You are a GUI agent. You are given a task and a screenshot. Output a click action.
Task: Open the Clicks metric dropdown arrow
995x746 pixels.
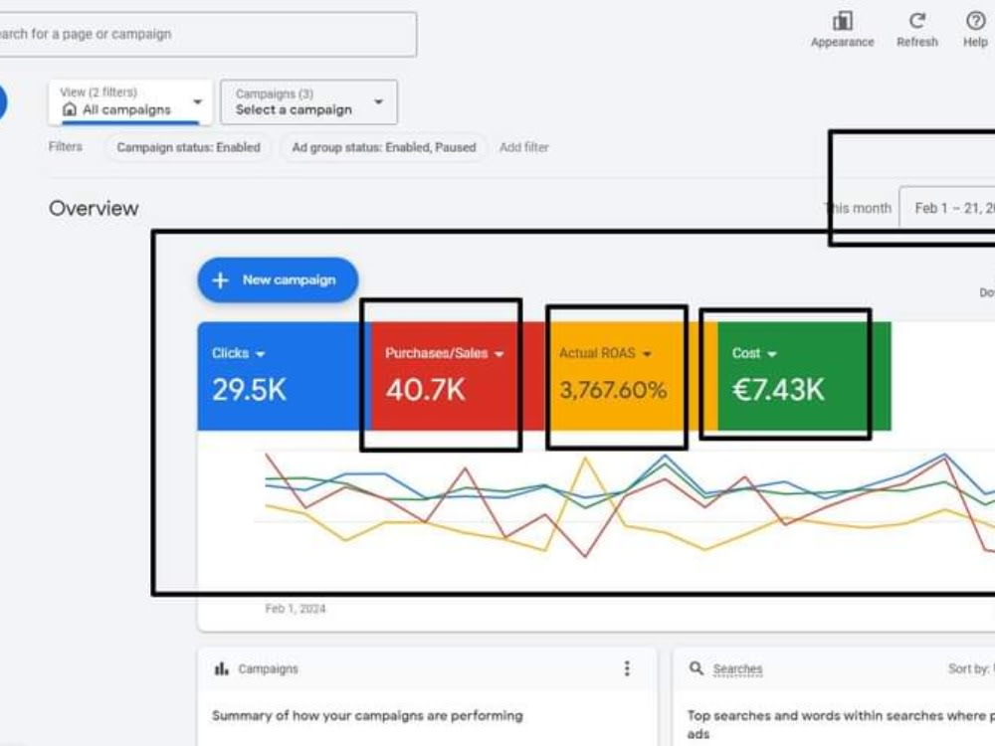click(260, 354)
